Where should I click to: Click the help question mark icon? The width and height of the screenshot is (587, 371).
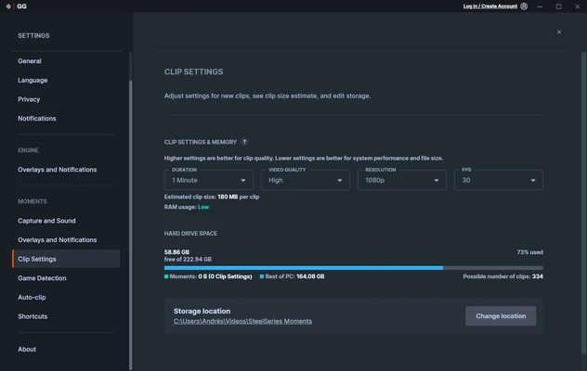(244, 142)
